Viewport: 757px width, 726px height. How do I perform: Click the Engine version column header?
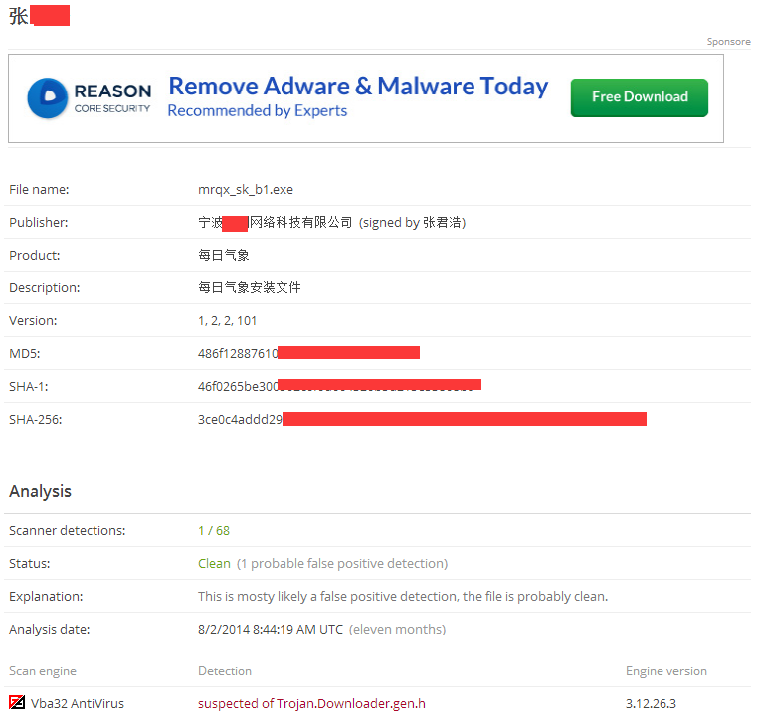[666, 671]
